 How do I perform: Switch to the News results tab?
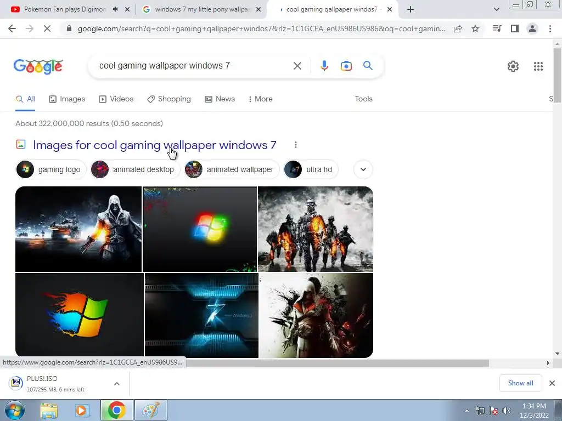click(220, 99)
